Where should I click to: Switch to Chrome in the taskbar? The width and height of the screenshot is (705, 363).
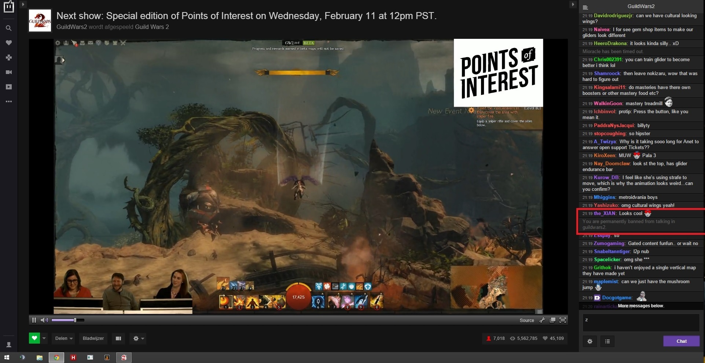coord(56,358)
